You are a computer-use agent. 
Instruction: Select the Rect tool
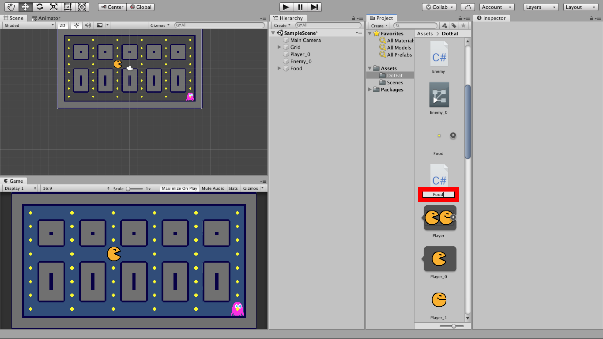coord(68,7)
